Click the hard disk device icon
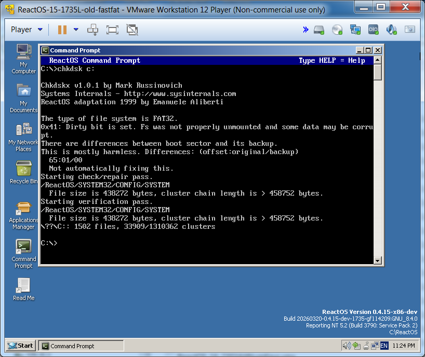Viewport: 425px width, 357px height. 319,30
